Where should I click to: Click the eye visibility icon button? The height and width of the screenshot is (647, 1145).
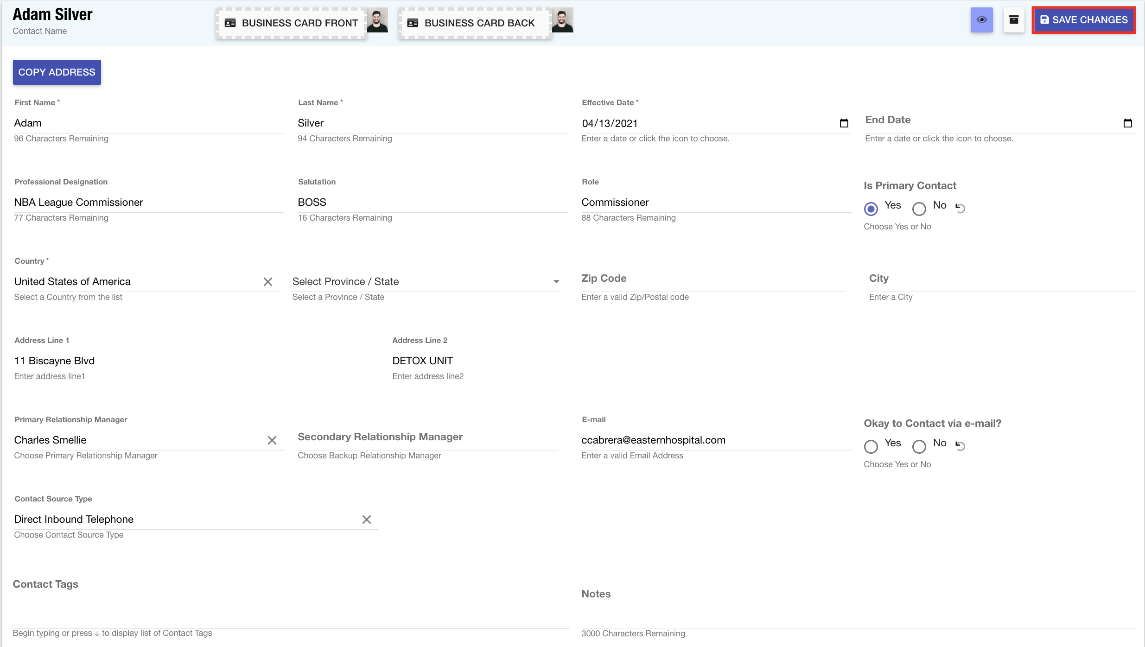981,20
